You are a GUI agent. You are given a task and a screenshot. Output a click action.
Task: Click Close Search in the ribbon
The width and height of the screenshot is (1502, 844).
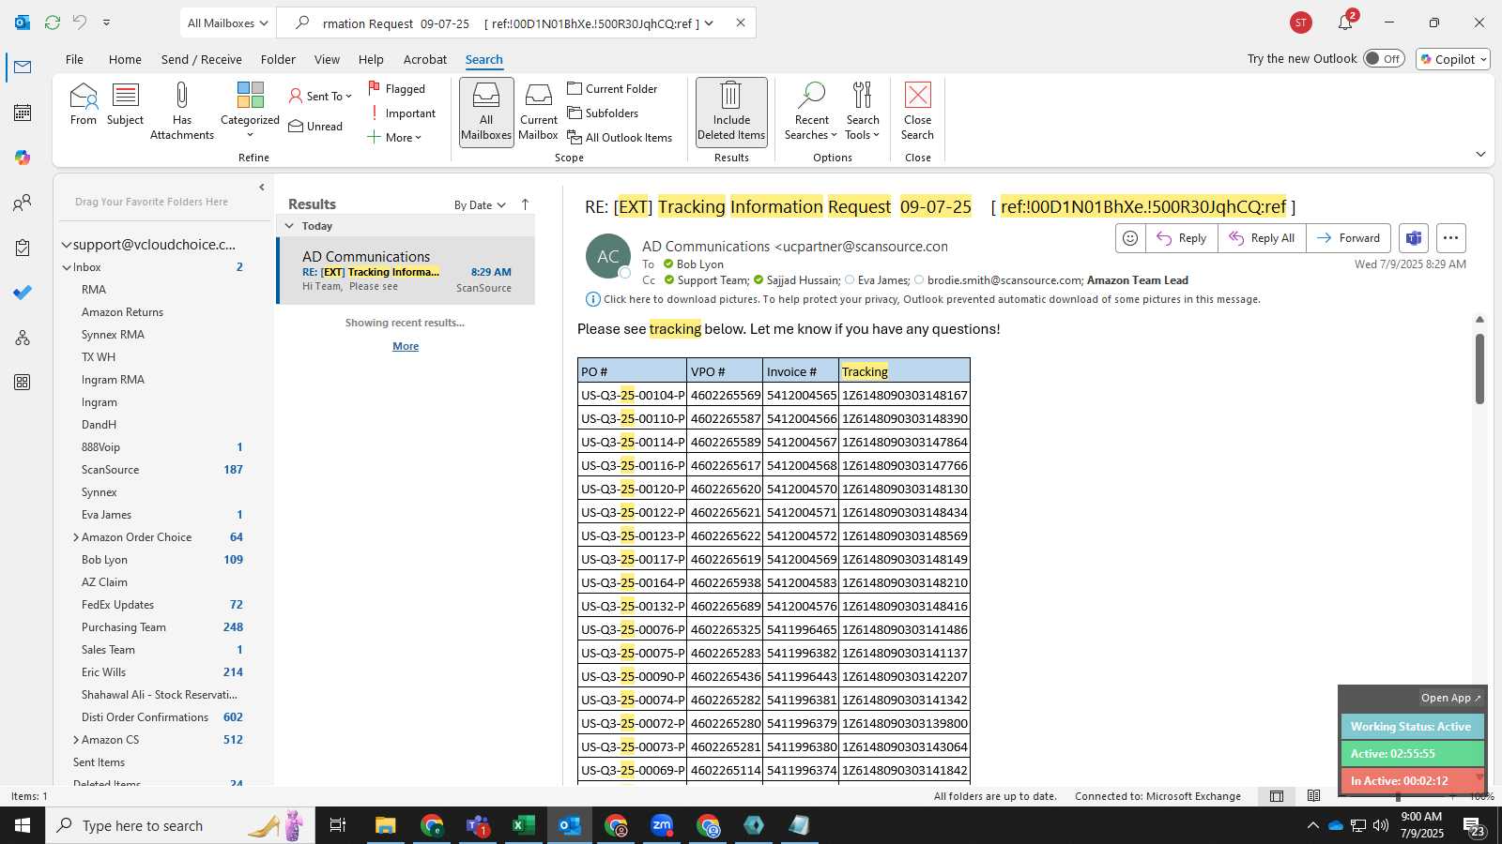tap(917, 112)
